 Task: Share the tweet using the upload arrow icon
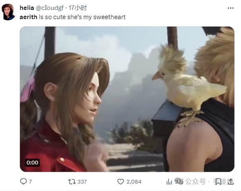pos(231,181)
